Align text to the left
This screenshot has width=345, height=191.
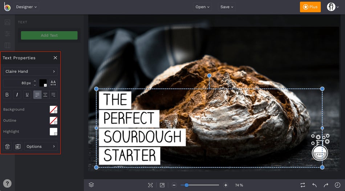tap(37, 95)
